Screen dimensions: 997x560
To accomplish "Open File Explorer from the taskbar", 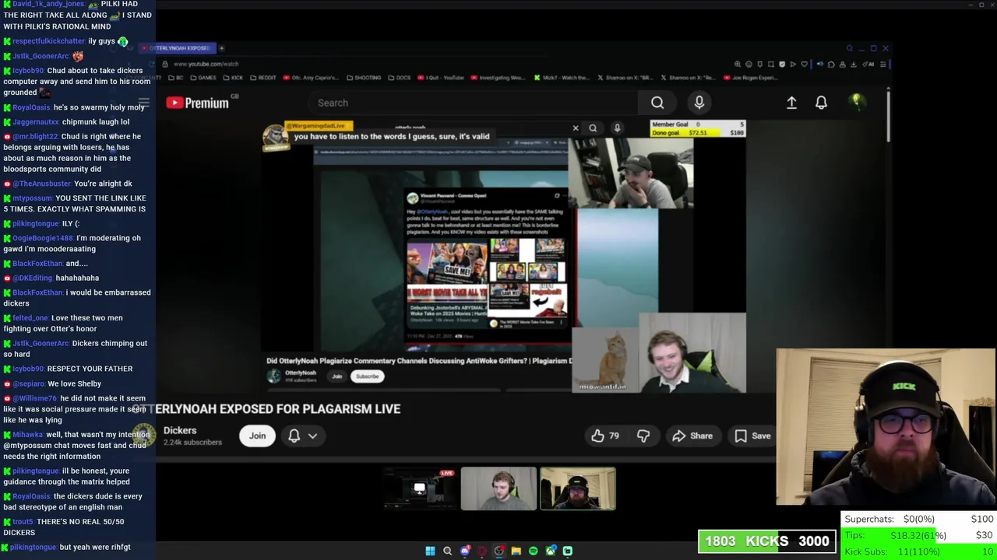I will [516, 551].
